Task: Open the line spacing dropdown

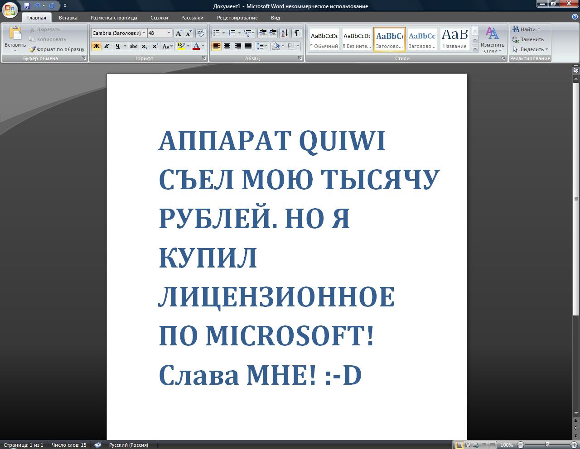Action: point(262,46)
